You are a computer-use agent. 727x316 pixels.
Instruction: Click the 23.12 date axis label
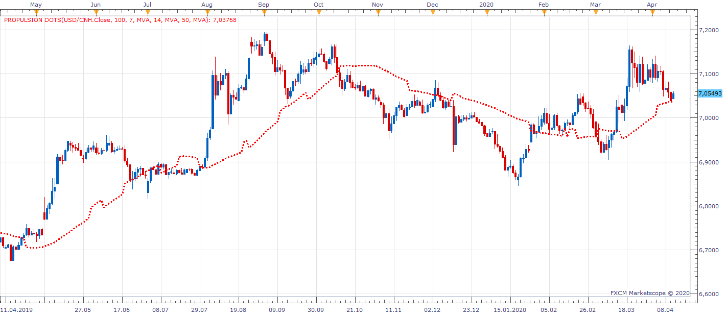(x=471, y=310)
